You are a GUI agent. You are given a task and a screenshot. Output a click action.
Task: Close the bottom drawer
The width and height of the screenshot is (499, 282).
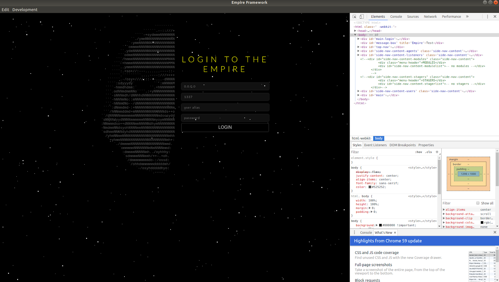click(495, 232)
